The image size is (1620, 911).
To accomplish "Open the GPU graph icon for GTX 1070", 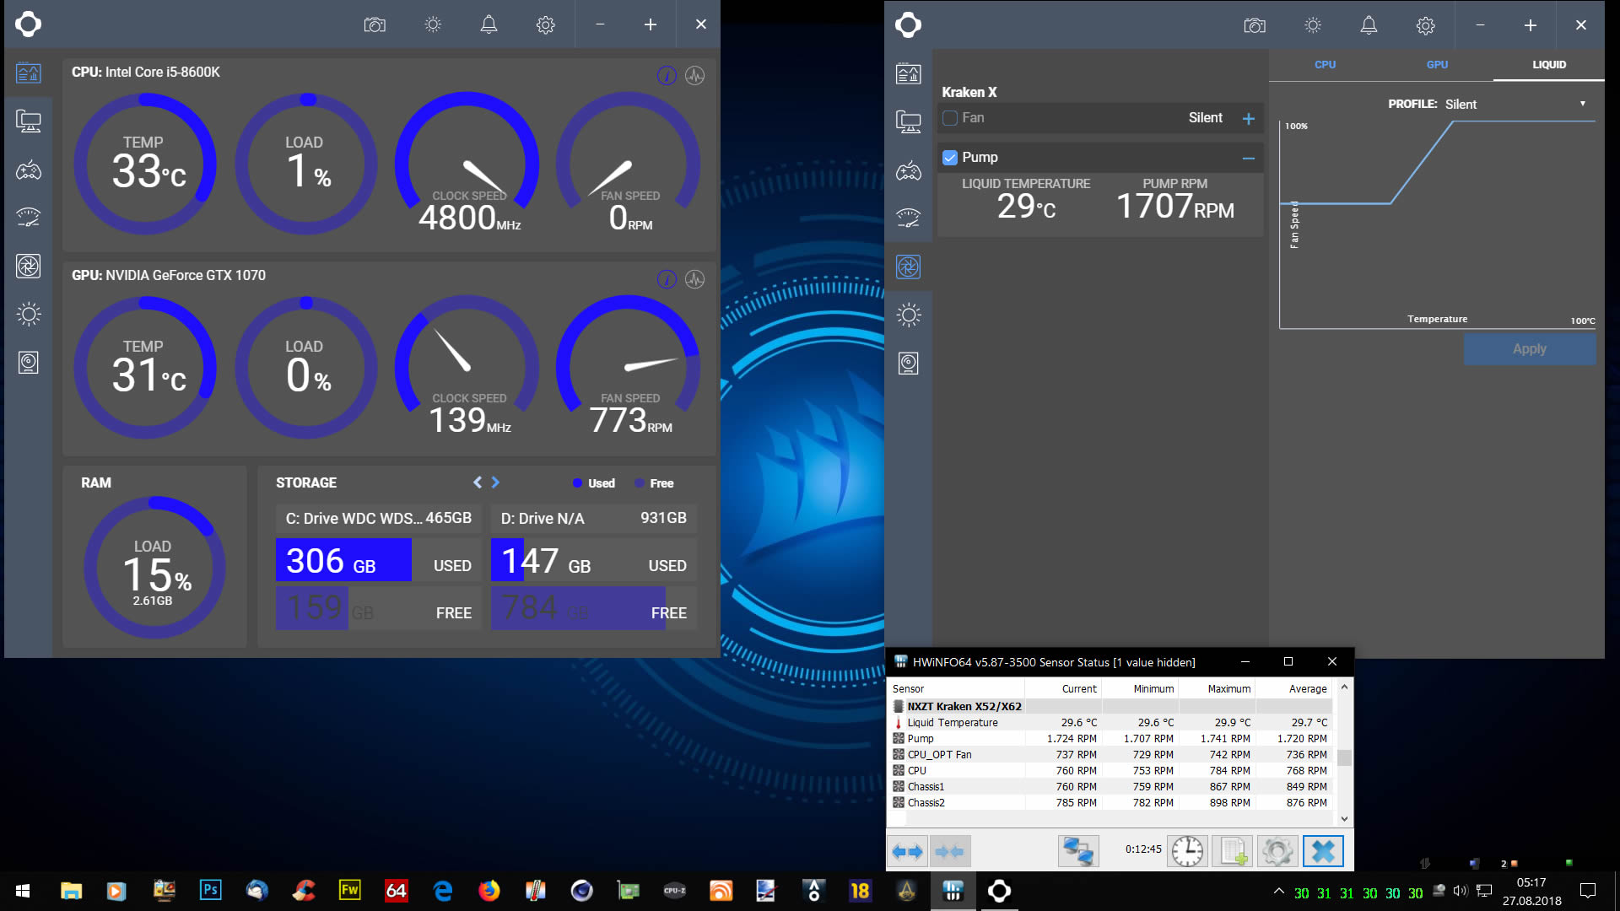I will click(x=694, y=279).
